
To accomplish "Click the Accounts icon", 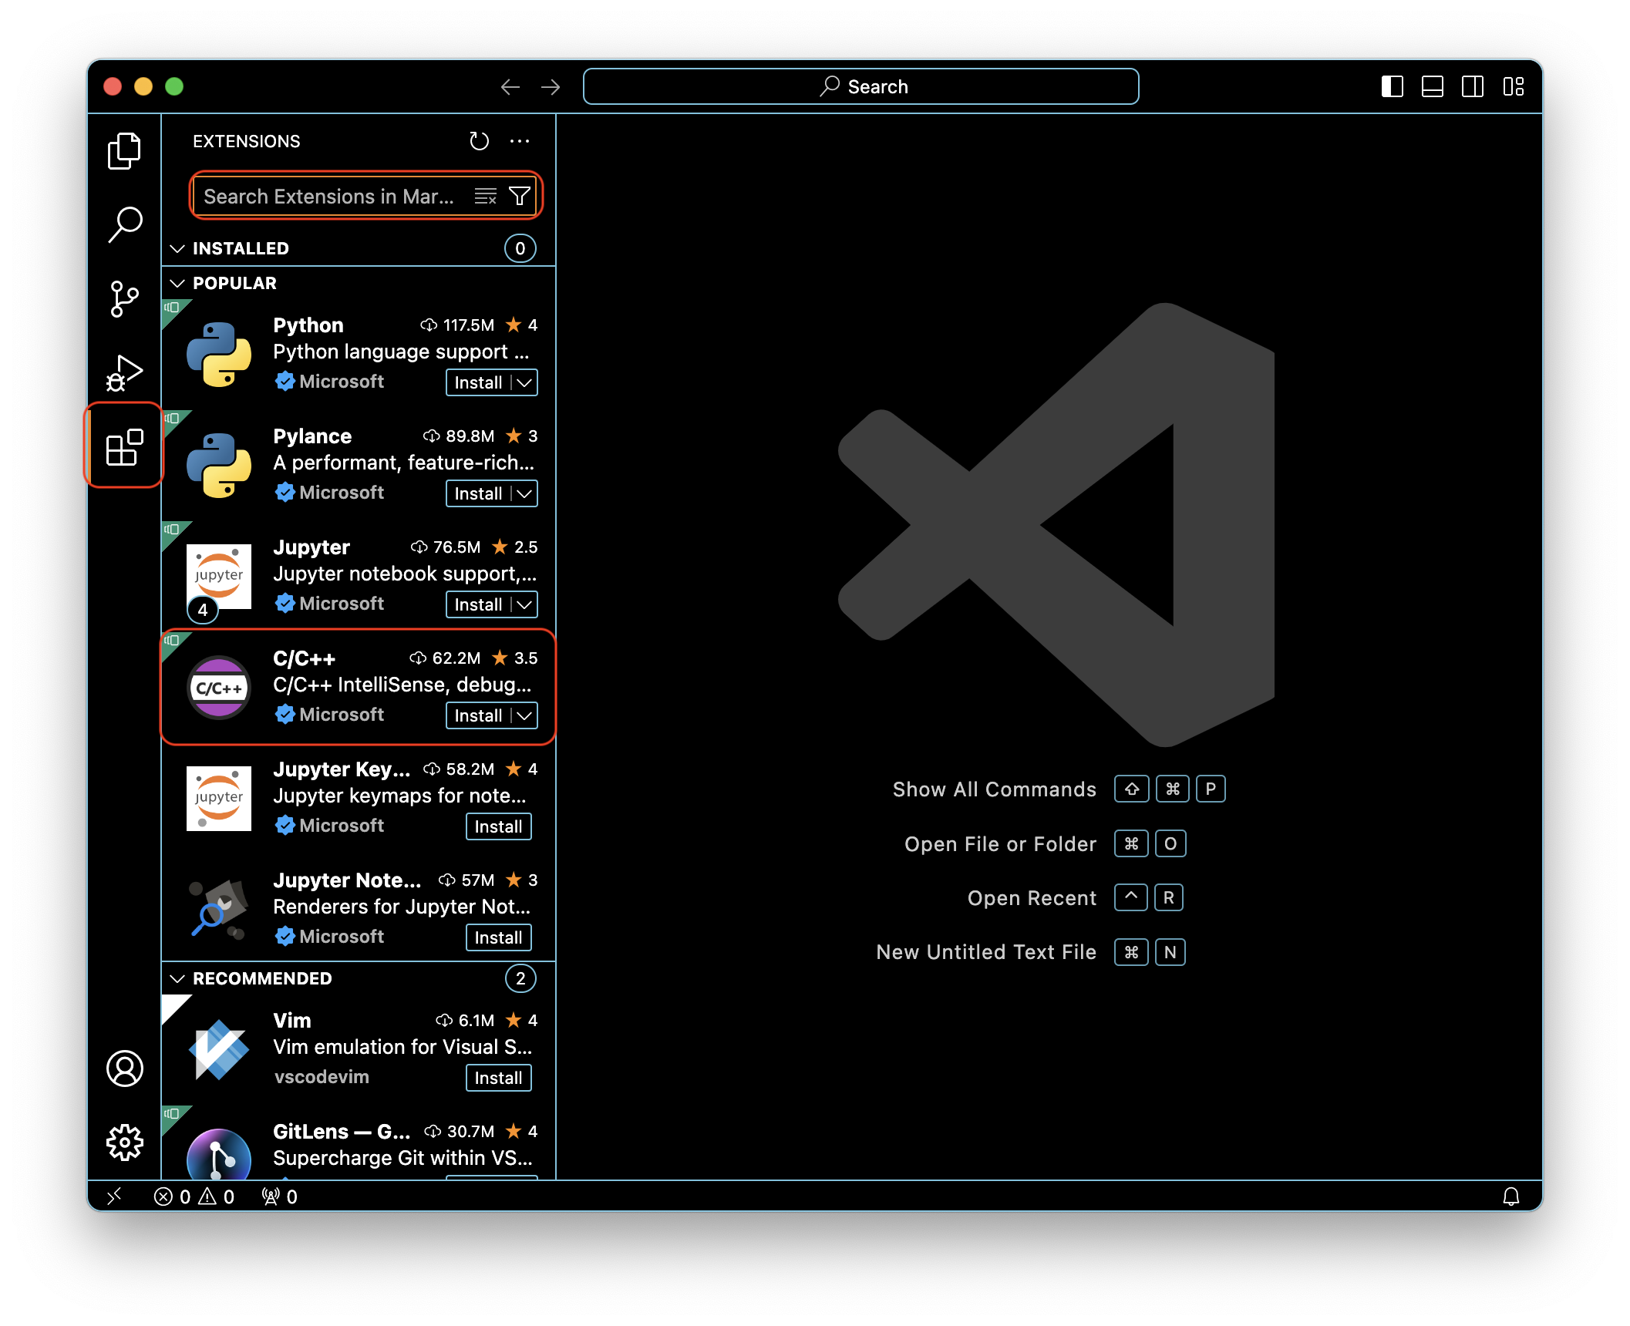I will pos(124,1069).
